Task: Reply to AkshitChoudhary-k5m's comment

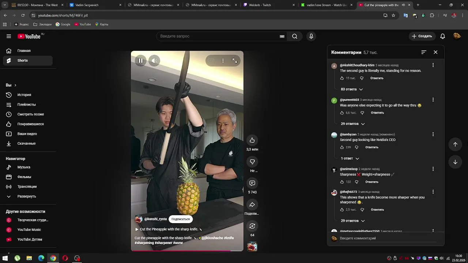Action: [x=377, y=78]
